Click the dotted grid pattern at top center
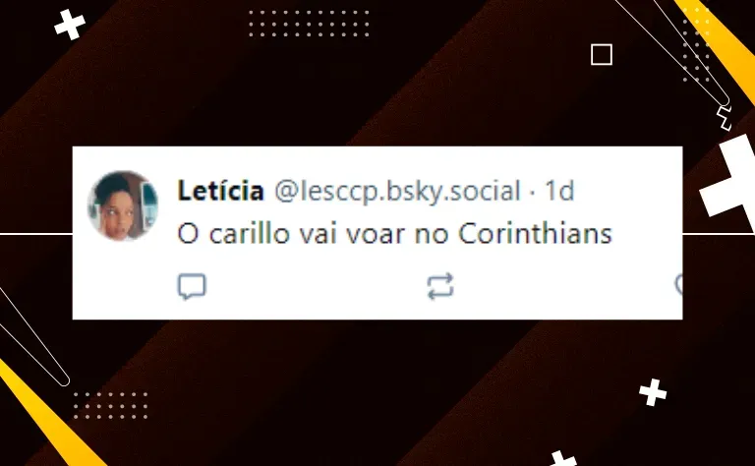The image size is (755, 466). point(309,24)
